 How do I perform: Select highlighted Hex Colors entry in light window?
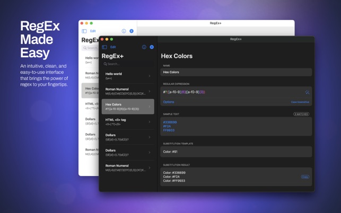click(90, 91)
